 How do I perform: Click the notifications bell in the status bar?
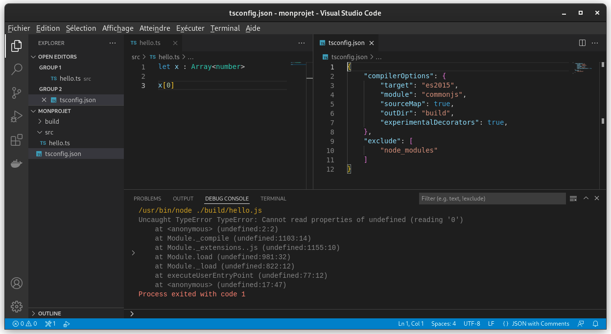595,323
